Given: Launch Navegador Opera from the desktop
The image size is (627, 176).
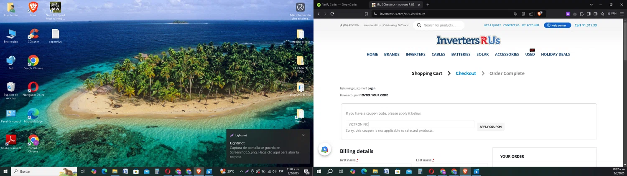Looking at the screenshot, I should tap(33, 89).
